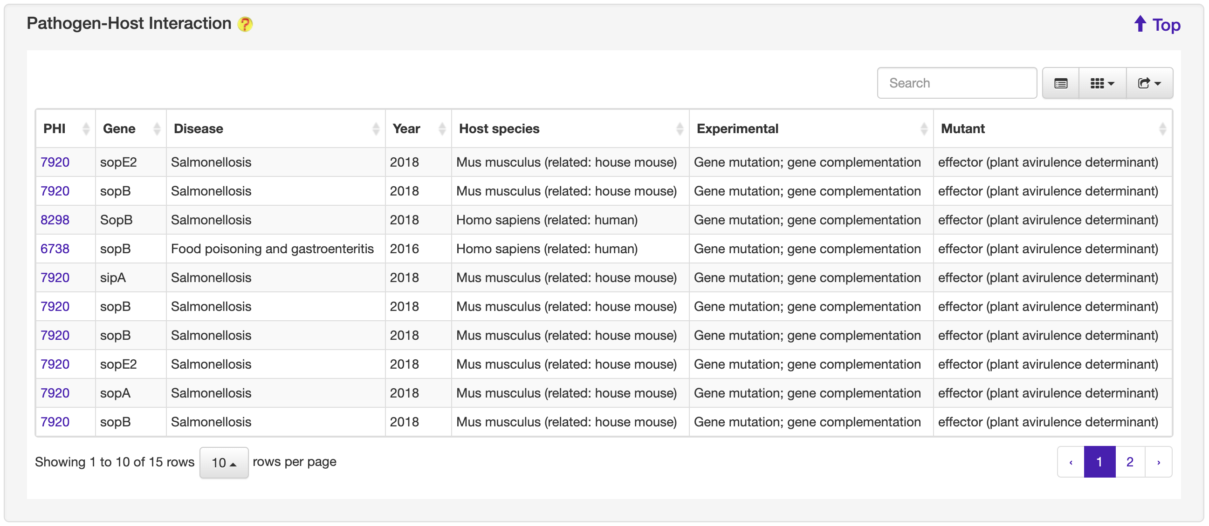Click the next page arrow
This screenshot has height=526, width=1209.
pos(1158,462)
